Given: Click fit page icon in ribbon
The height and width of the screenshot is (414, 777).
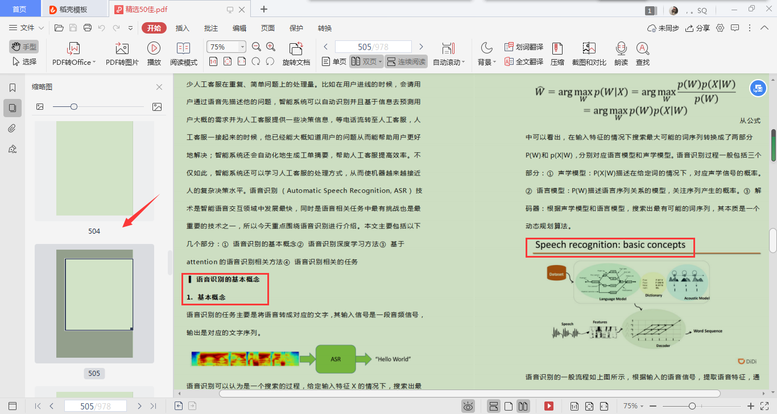Looking at the screenshot, I should (x=227, y=61).
